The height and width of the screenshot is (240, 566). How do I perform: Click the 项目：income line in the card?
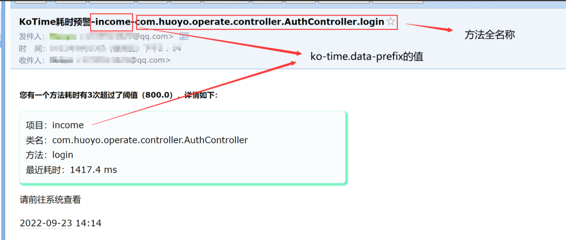click(x=55, y=125)
